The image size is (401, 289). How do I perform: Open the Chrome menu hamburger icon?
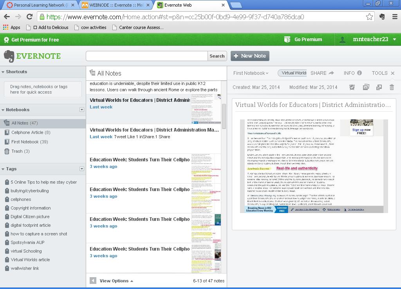click(x=395, y=17)
